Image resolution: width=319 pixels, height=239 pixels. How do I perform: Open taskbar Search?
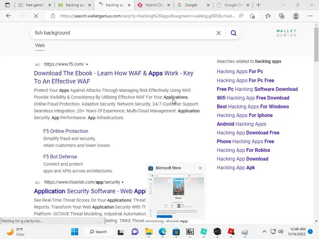[x=98, y=232]
